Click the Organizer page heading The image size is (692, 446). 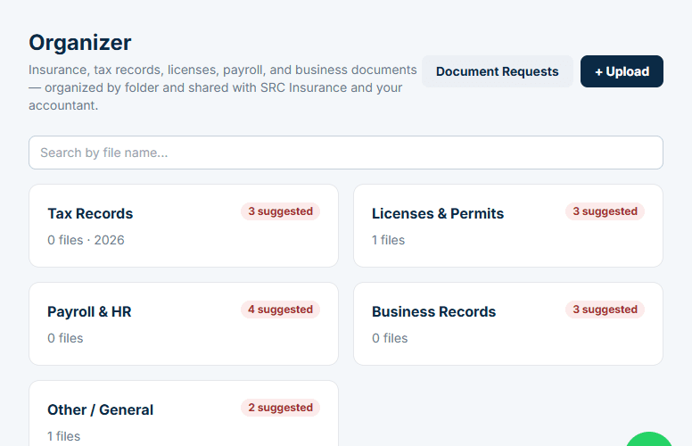80,43
